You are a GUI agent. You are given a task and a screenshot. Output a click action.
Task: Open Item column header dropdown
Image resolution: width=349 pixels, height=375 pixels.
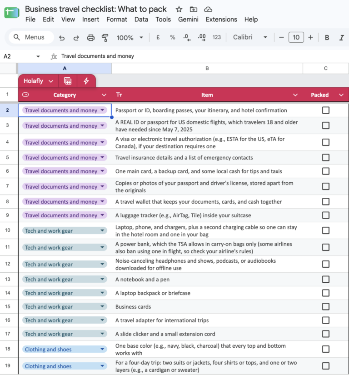(295, 95)
